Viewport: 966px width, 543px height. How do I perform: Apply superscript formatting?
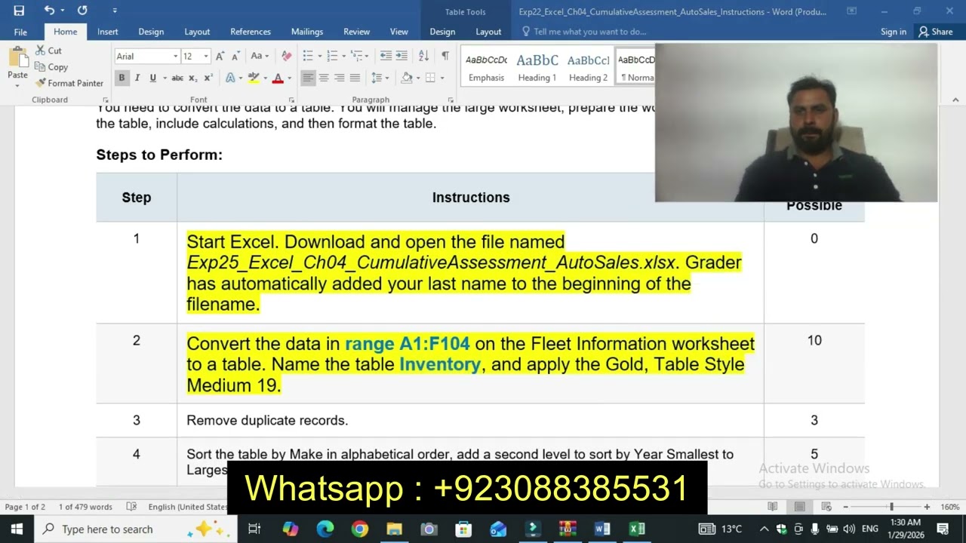(208, 78)
